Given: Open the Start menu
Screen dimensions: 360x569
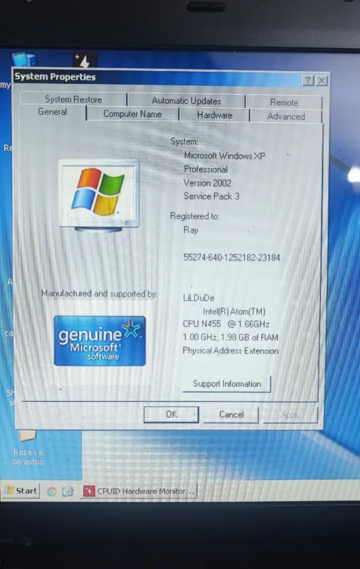Looking at the screenshot, I should click(21, 491).
